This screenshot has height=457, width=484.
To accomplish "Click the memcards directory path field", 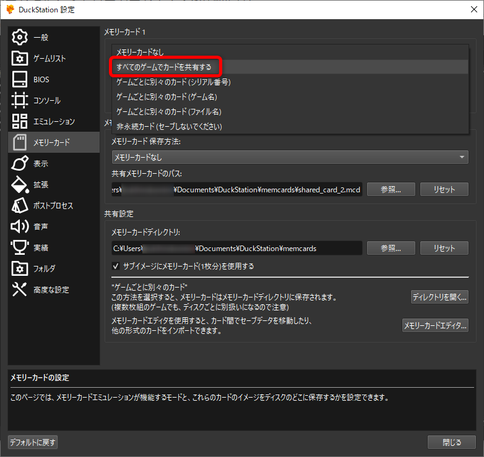I will pyautogui.click(x=237, y=248).
